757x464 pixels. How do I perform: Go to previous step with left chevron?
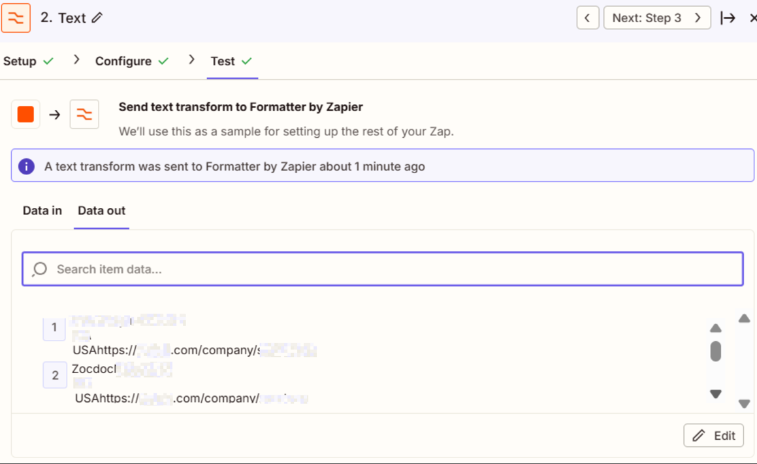(588, 18)
